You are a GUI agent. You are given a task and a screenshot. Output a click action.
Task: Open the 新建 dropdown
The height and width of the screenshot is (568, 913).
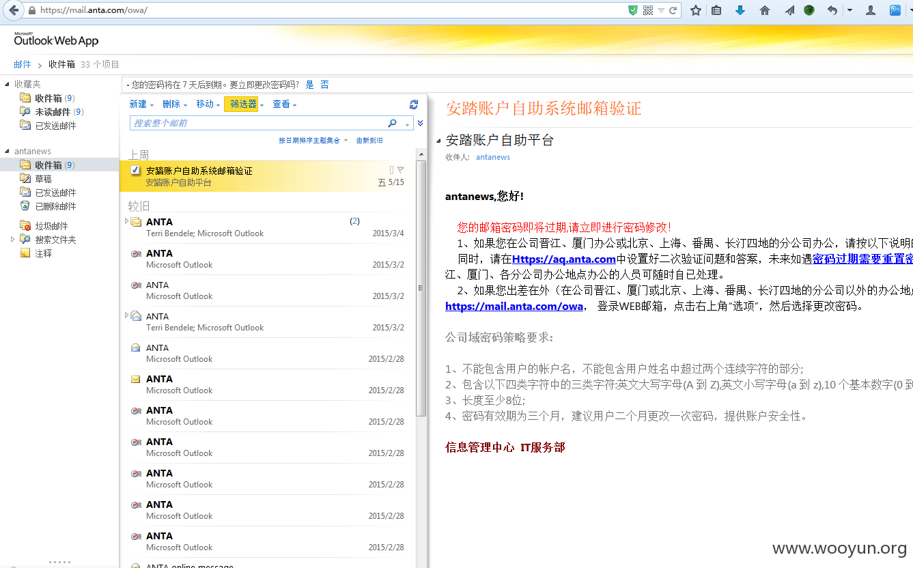141,104
